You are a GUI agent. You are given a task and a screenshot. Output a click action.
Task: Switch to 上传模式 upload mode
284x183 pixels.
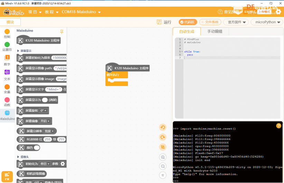tap(264, 12)
